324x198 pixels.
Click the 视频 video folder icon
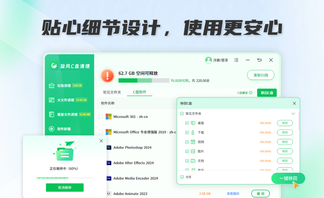(x=193, y=142)
